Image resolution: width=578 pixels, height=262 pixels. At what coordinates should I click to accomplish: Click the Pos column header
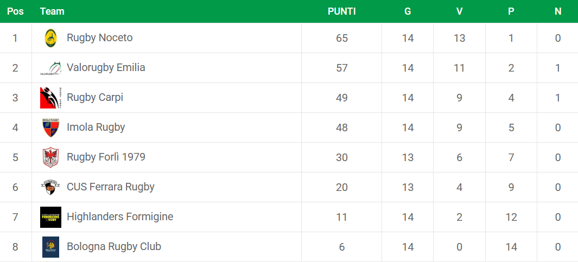point(15,11)
